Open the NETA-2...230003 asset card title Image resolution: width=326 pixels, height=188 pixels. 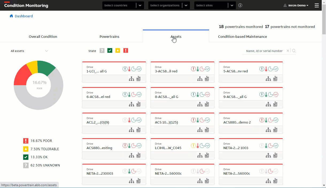coord(100,173)
